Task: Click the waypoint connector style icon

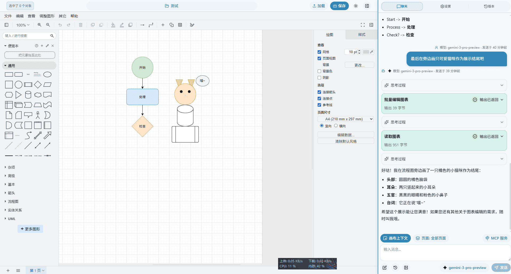Action: tap(151, 25)
